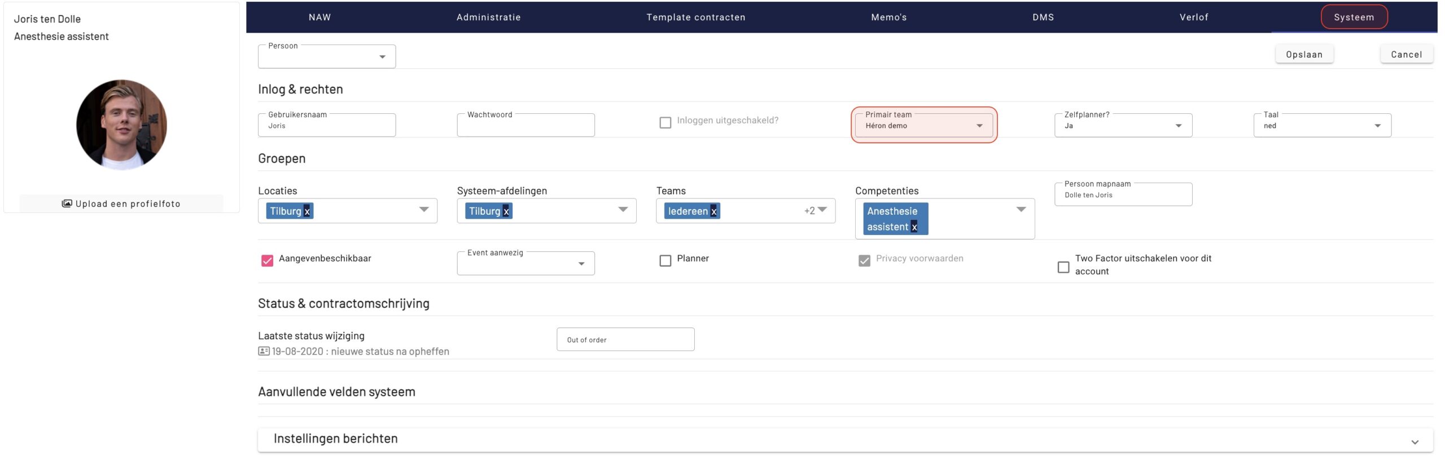
Task: Click the 19-08-2020 status text
Action: pyautogui.click(x=360, y=351)
